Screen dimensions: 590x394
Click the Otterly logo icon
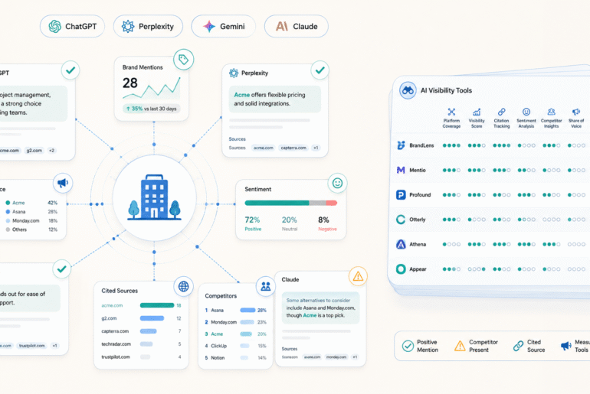click(x=401, y=220)
